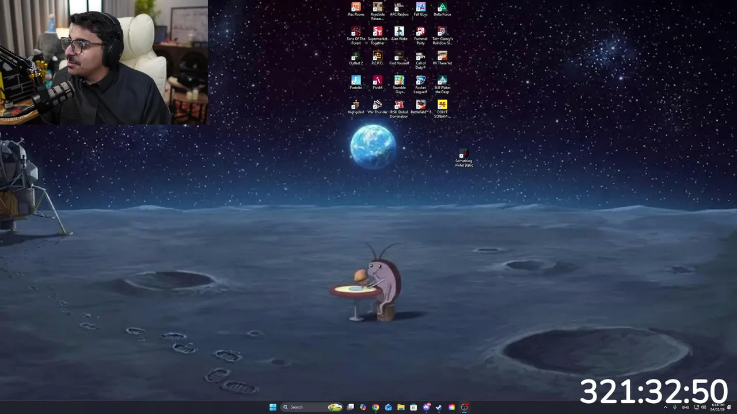Select the FiveM desktop icon
The image size is (737, 414).
coord(378,83)
